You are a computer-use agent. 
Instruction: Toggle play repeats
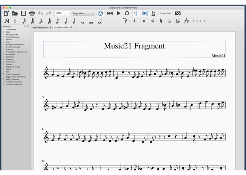coord(136,13)
